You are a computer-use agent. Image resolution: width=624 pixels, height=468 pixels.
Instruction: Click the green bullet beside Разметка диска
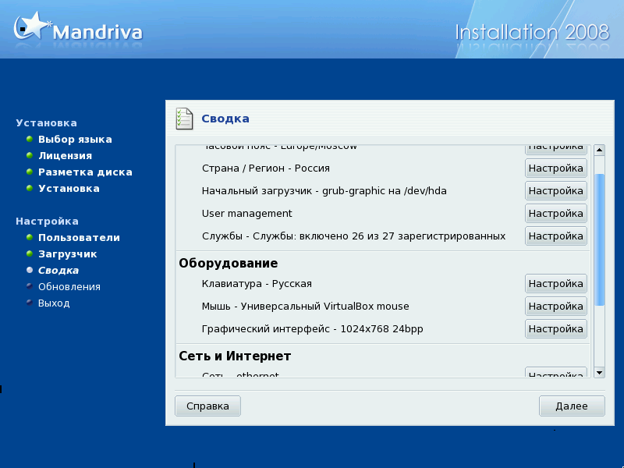point(30,172)
